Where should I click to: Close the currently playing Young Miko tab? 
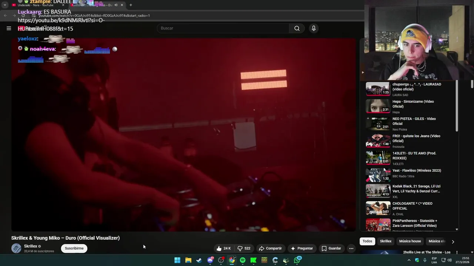pyautogui.click(x=122, y=5)
